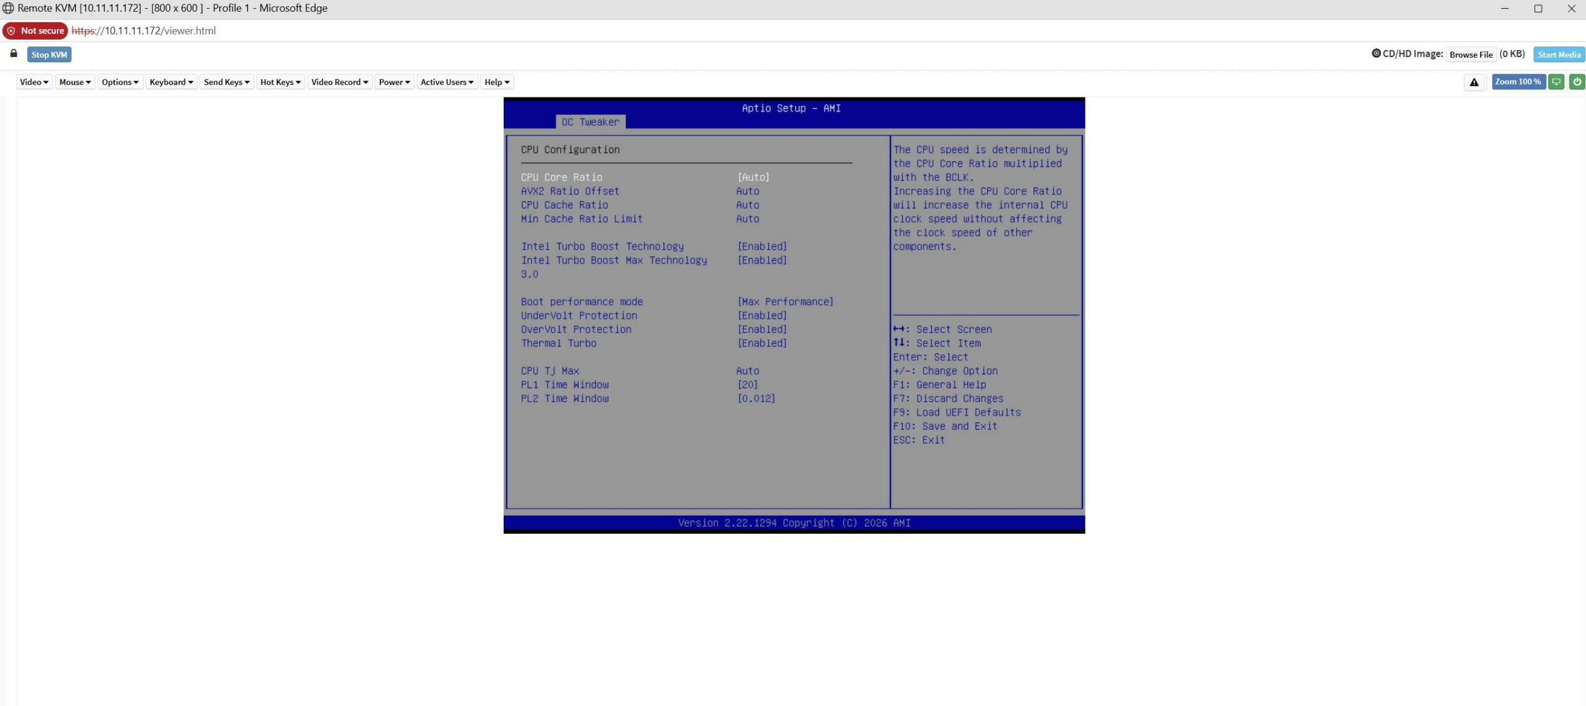Click the Start Media button
The width and height of the screenshot is (1586, 706).
(x=1559, y=55)
